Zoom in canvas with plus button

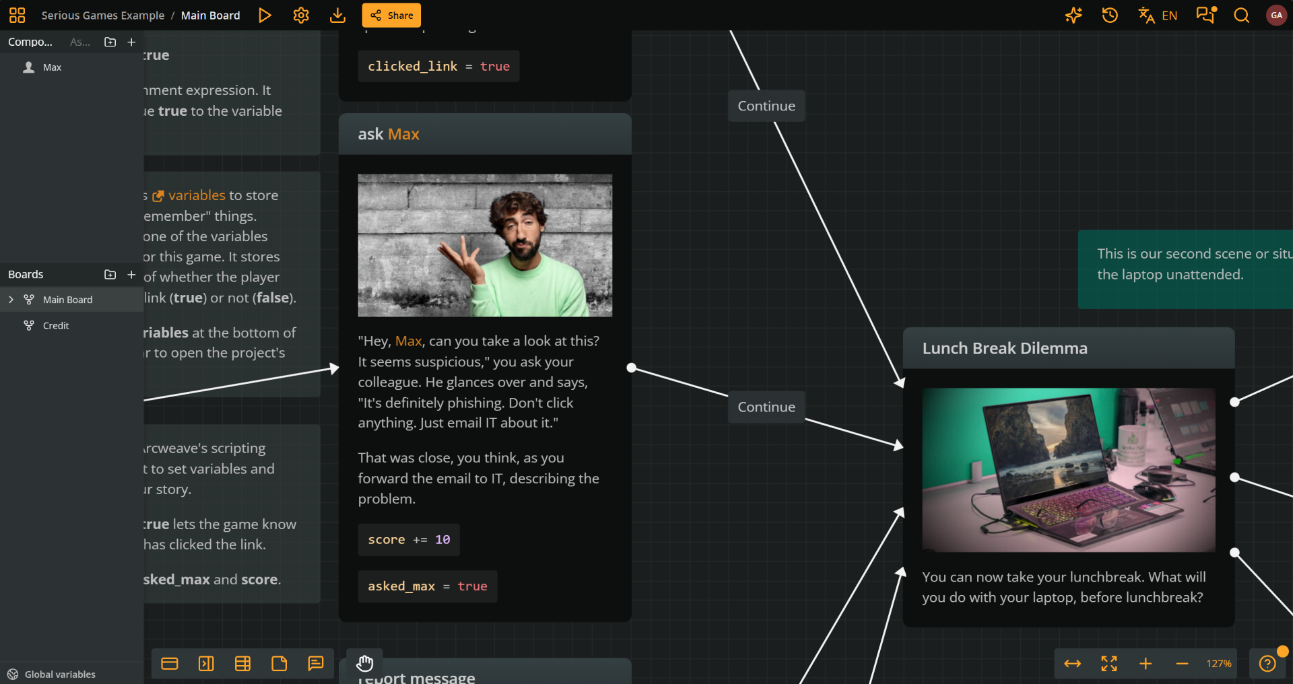[1145, 664]
